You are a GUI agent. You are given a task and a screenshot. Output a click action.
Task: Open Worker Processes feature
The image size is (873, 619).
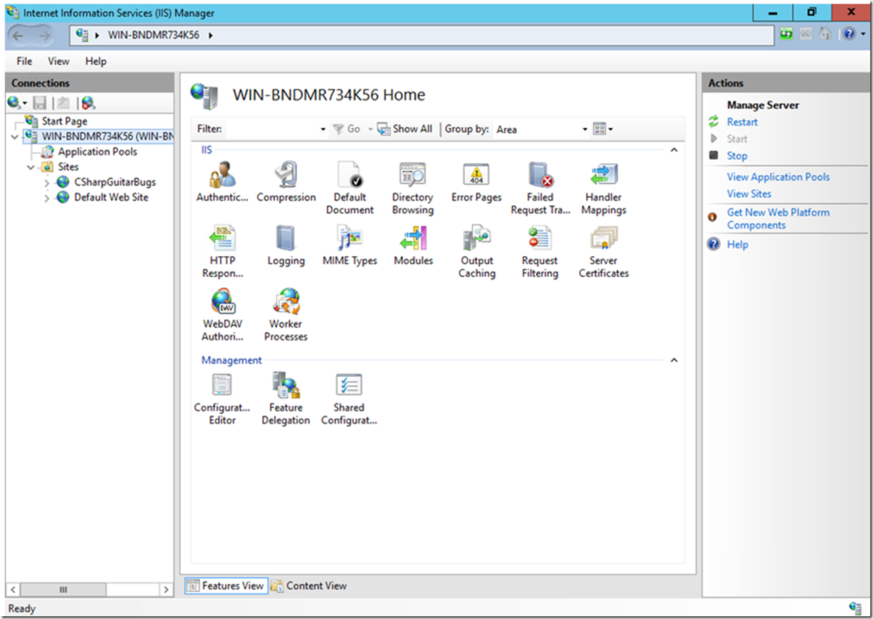pyautogui.click(x=286, y=315)
